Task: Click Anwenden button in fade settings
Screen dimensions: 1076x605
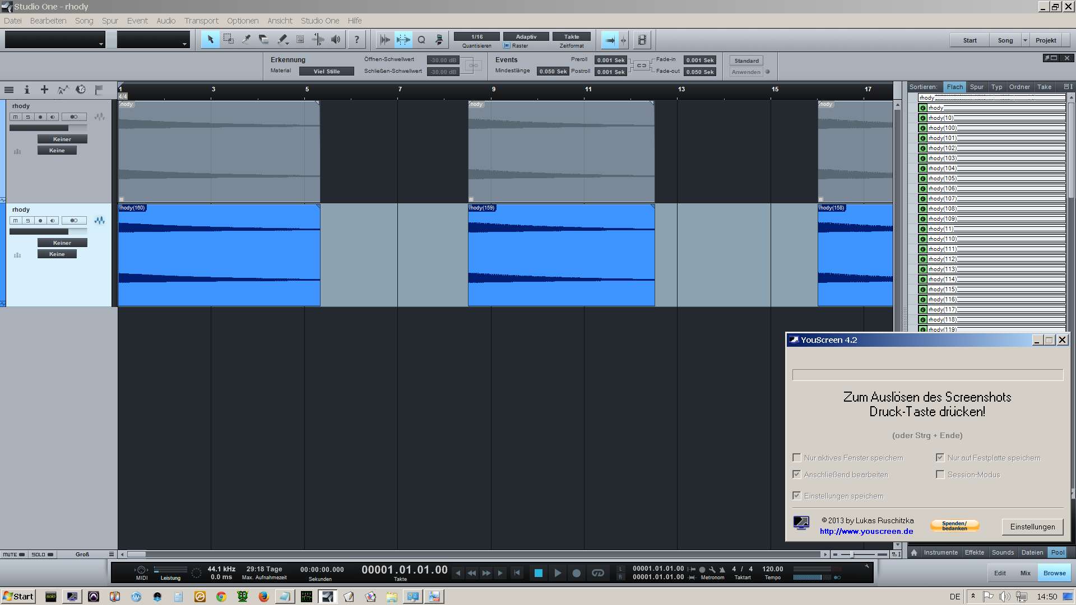Action: [746, 72]
